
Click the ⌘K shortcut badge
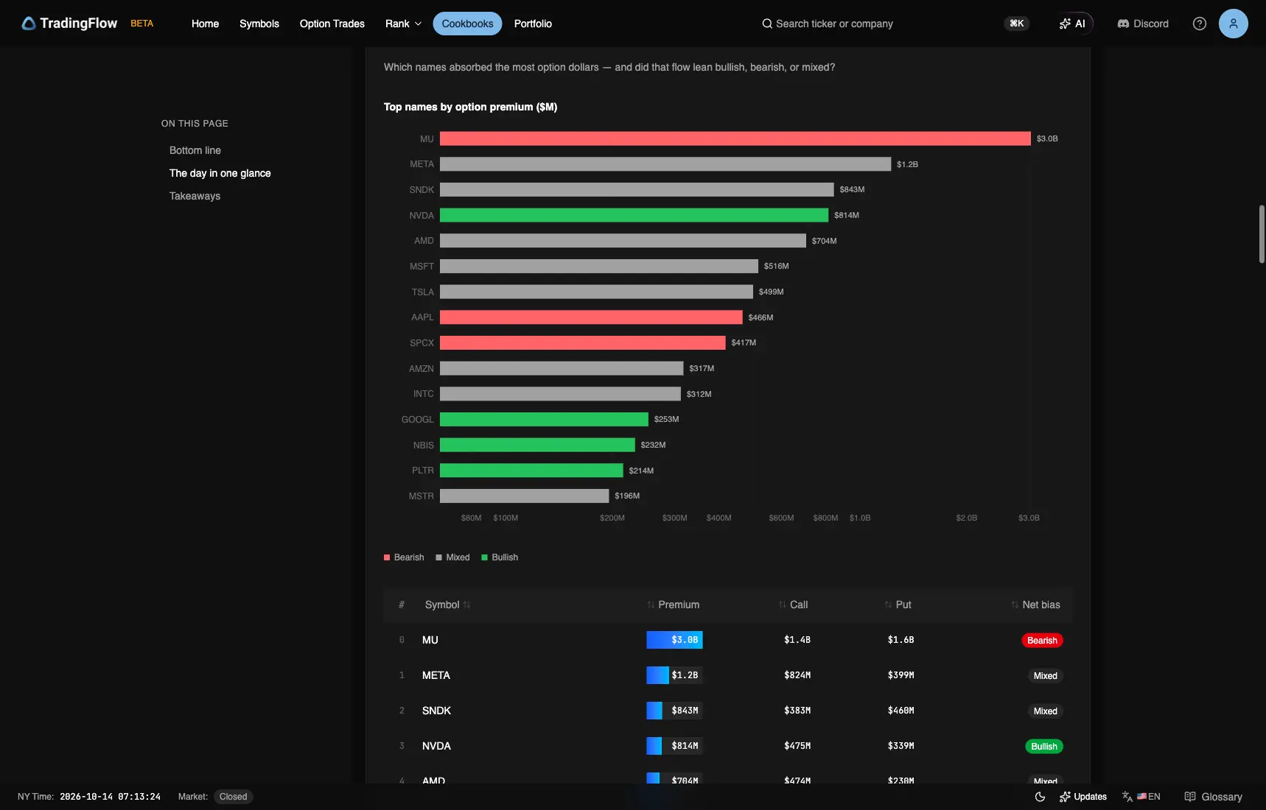1017,24
